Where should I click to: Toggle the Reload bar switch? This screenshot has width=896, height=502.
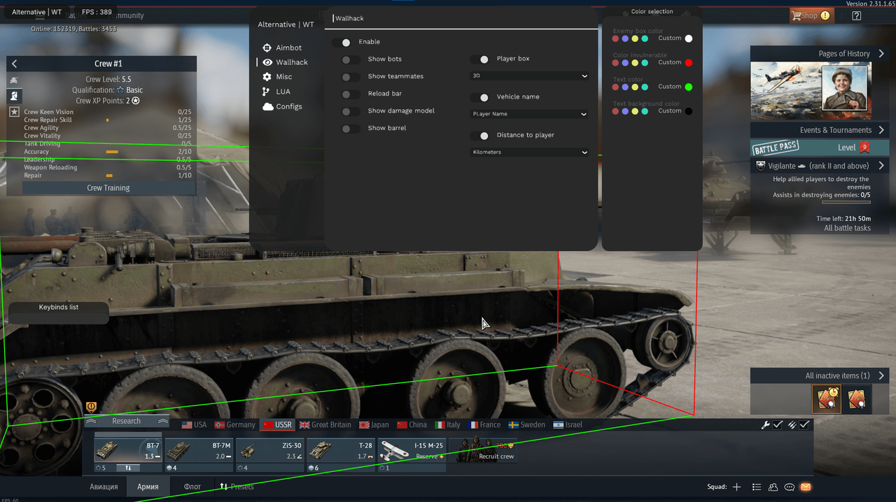click(351, 94)
